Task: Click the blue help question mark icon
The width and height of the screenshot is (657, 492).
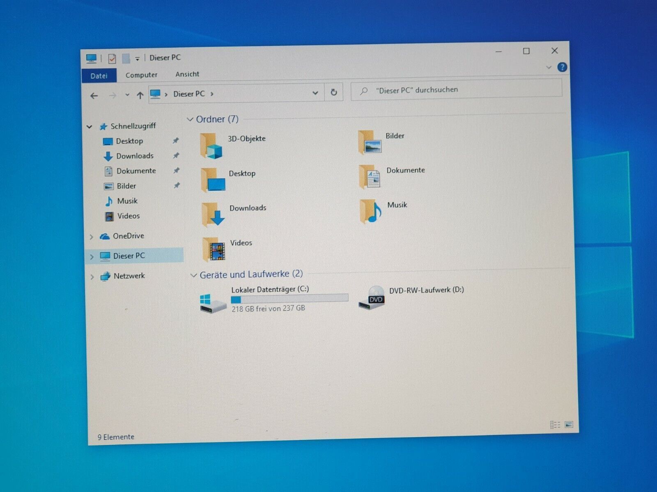Action: coord(562,67)
